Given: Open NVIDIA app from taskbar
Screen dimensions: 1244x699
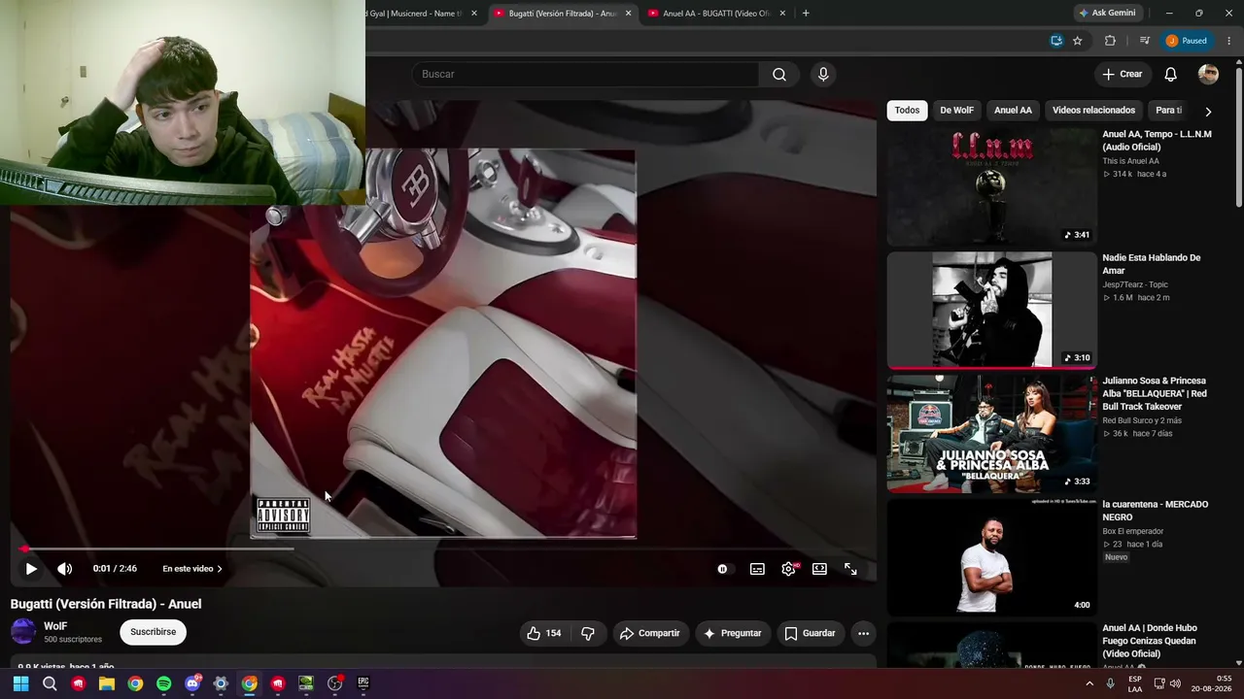Looking at the screenshot, I should (x=306, y=683).
